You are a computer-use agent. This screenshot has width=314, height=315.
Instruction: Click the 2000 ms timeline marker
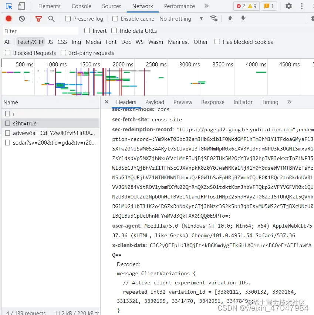(123, 65)
